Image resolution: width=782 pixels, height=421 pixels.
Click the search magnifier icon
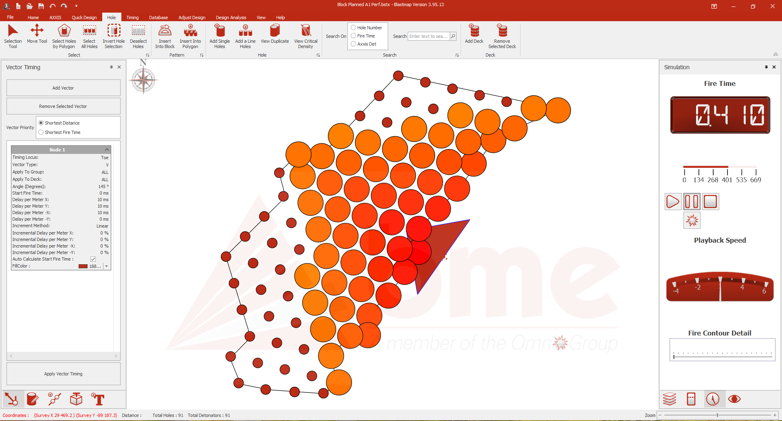point(453,36)
